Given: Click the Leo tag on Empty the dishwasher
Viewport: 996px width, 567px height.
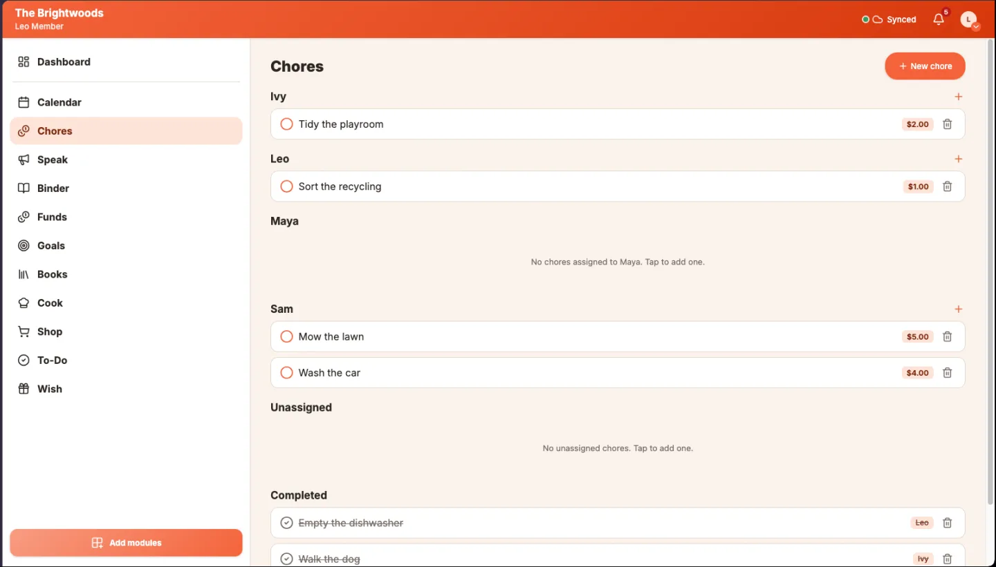Looking at the screenshot, I should click(922, 523).
